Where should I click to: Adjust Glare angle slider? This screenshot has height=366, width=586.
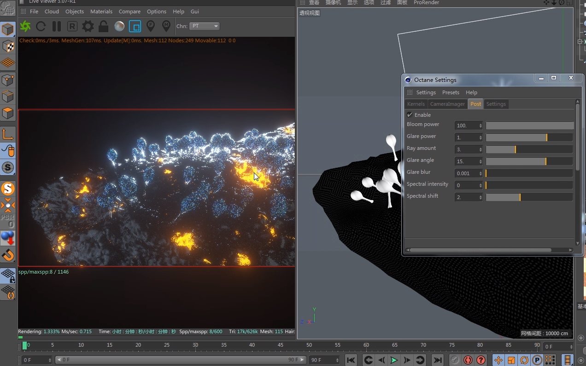click(x=529, y=161)
